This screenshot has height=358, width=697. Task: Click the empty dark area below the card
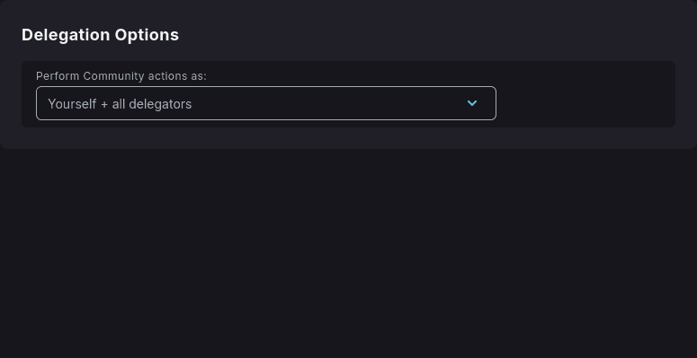(349, 253)
